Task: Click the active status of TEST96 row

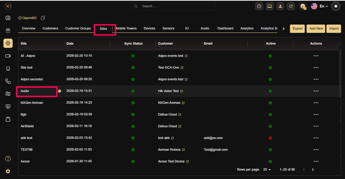Action: 270,150
